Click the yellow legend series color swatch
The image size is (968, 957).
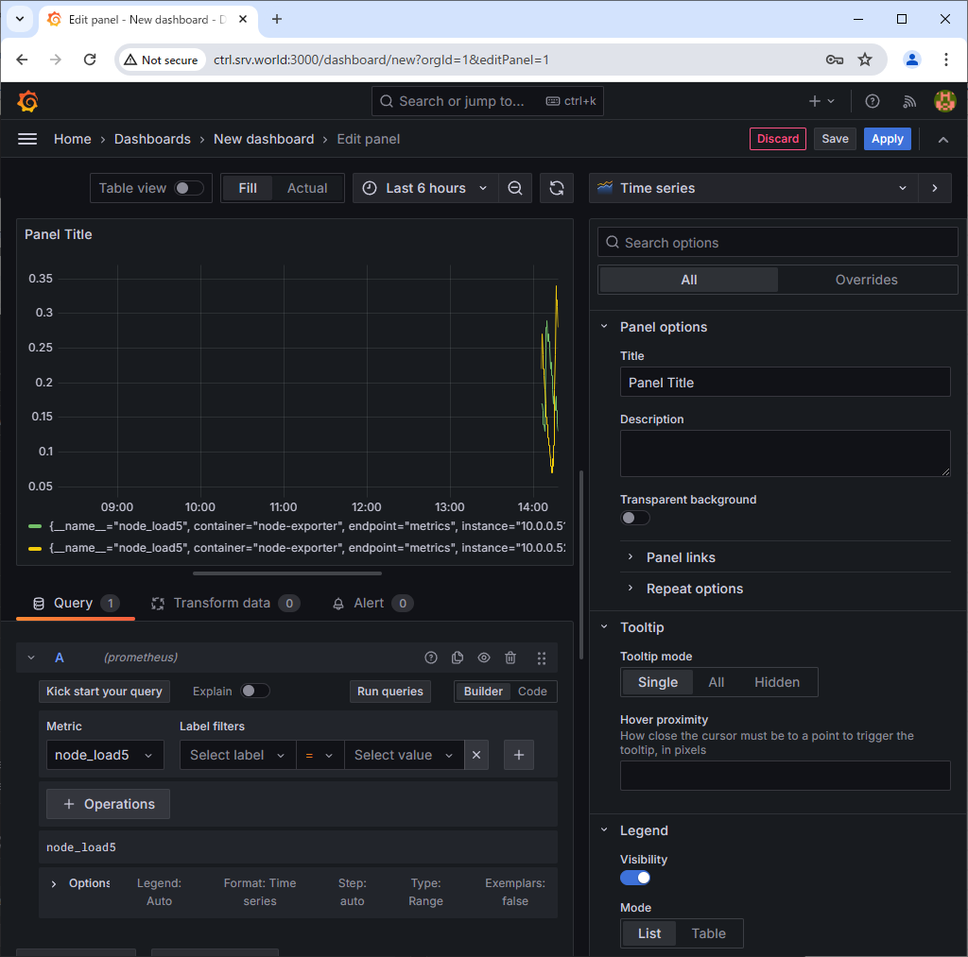coord(35,548)
